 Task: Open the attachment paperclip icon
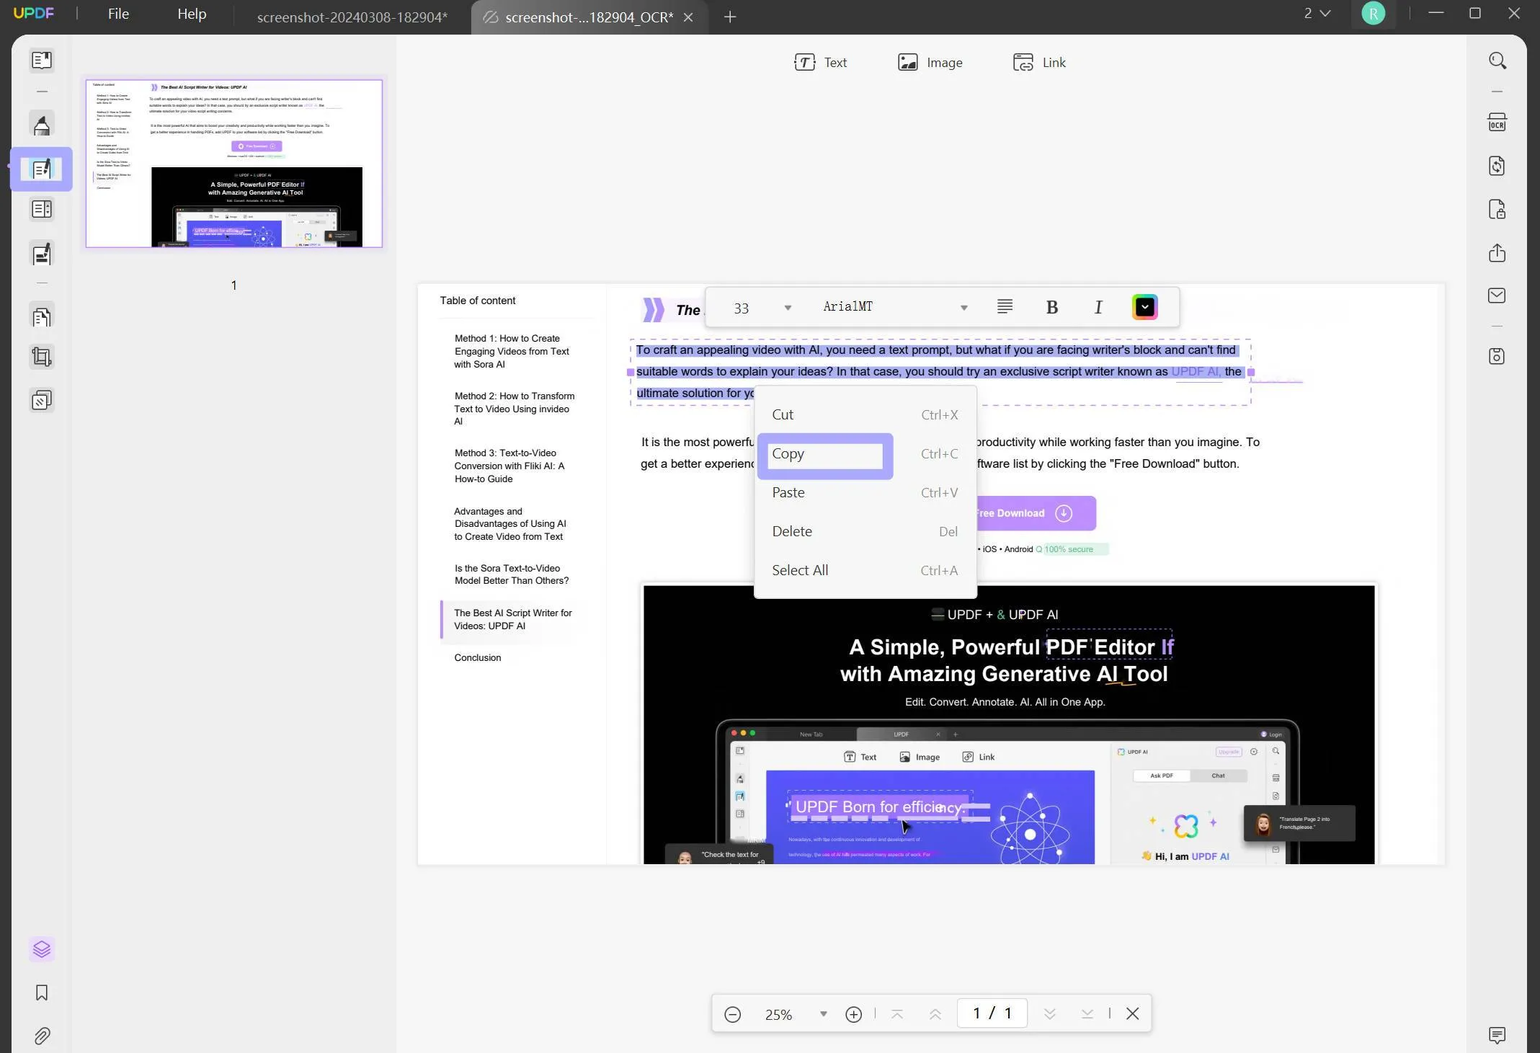pyautogui.click(x=42, y=1036)
